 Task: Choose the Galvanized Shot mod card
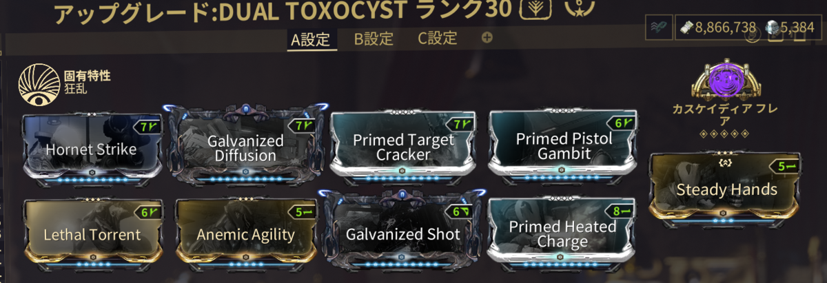click(x=403, y=234)
